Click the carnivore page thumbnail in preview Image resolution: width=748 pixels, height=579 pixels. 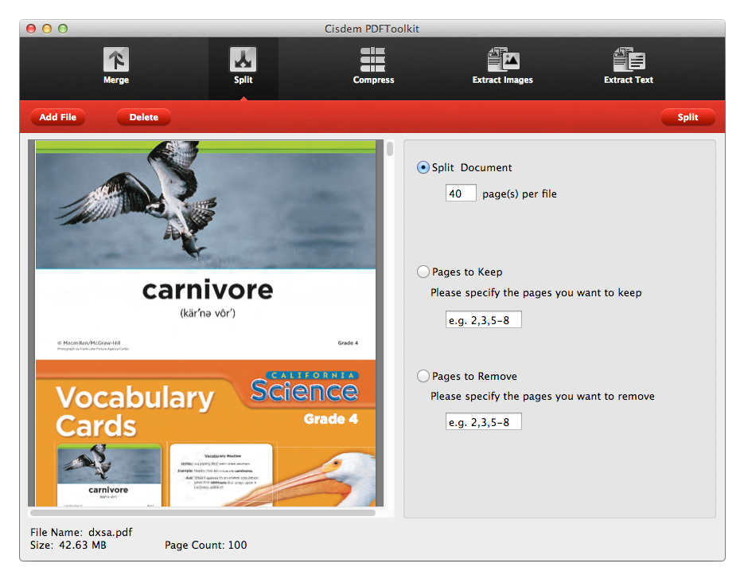point(205,250)
